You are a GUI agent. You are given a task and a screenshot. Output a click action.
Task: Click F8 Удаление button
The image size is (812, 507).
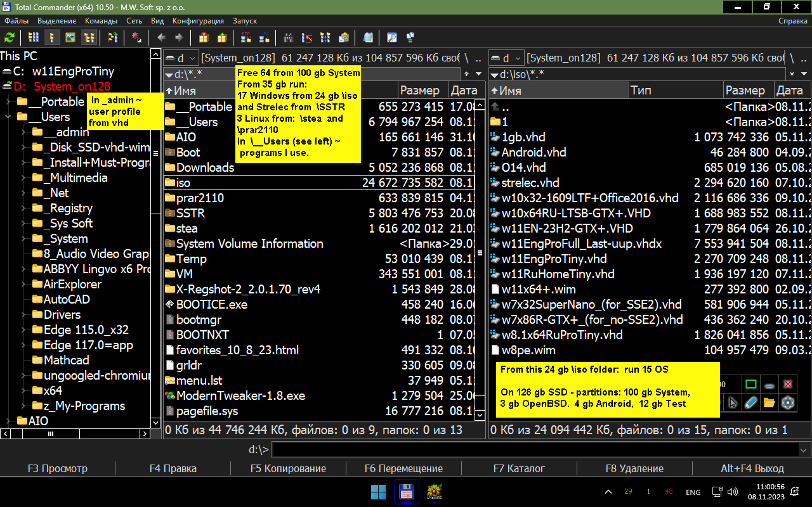pyautogui.click(x=634, y=468)
